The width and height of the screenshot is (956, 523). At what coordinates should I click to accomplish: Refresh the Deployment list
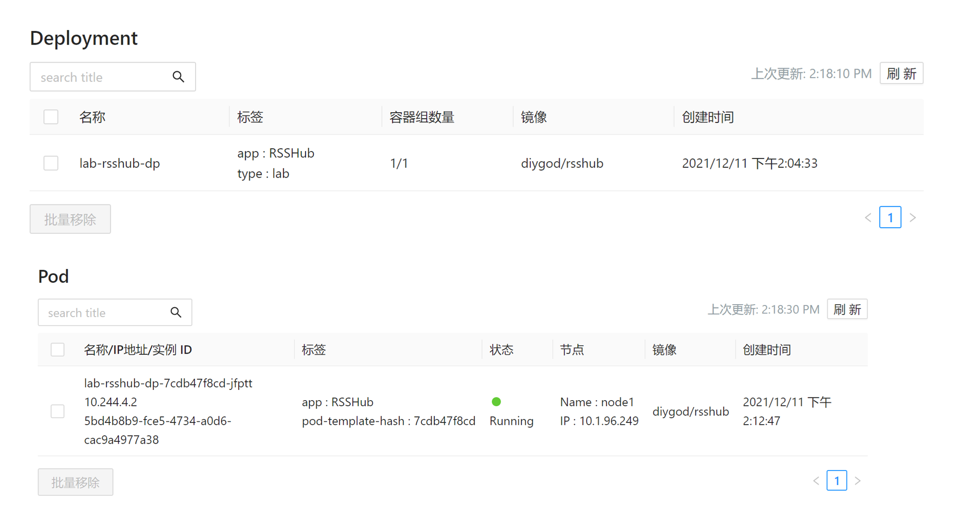901,74
